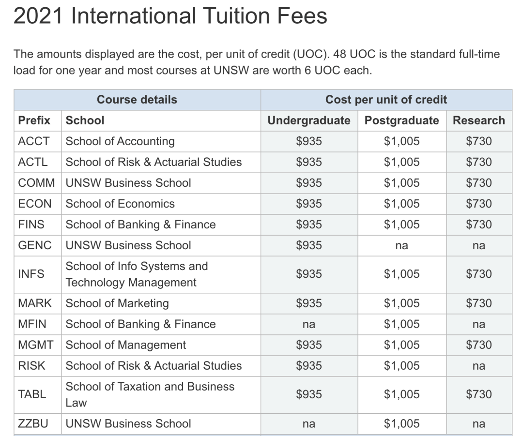Select the COMM prefix cell
The height and width of the screenshot is (436, 523).
click(x=38, y=183)
